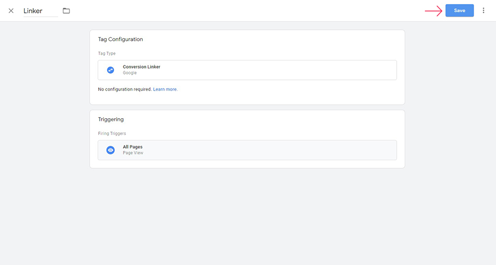Viewport: 496px width, 265px height.
Task: Click the All Pages eye icon
Action: point(111,150)
